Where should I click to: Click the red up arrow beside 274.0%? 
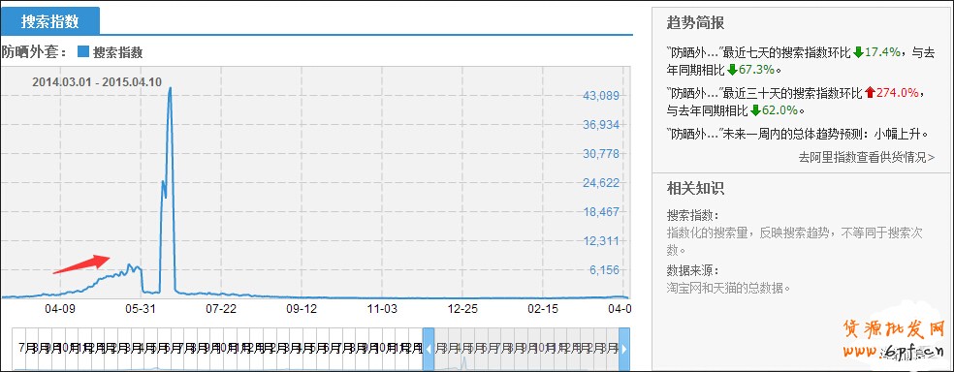[x=870, y=93]
